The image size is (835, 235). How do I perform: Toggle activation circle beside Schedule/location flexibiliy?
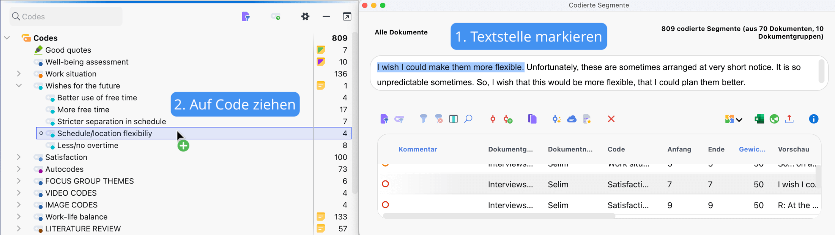pyautogui.click(x=41, y=133)
